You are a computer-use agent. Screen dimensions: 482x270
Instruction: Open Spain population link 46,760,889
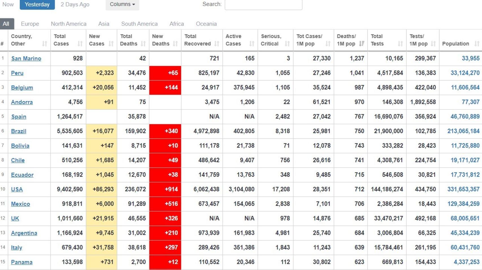coord(465,117)
